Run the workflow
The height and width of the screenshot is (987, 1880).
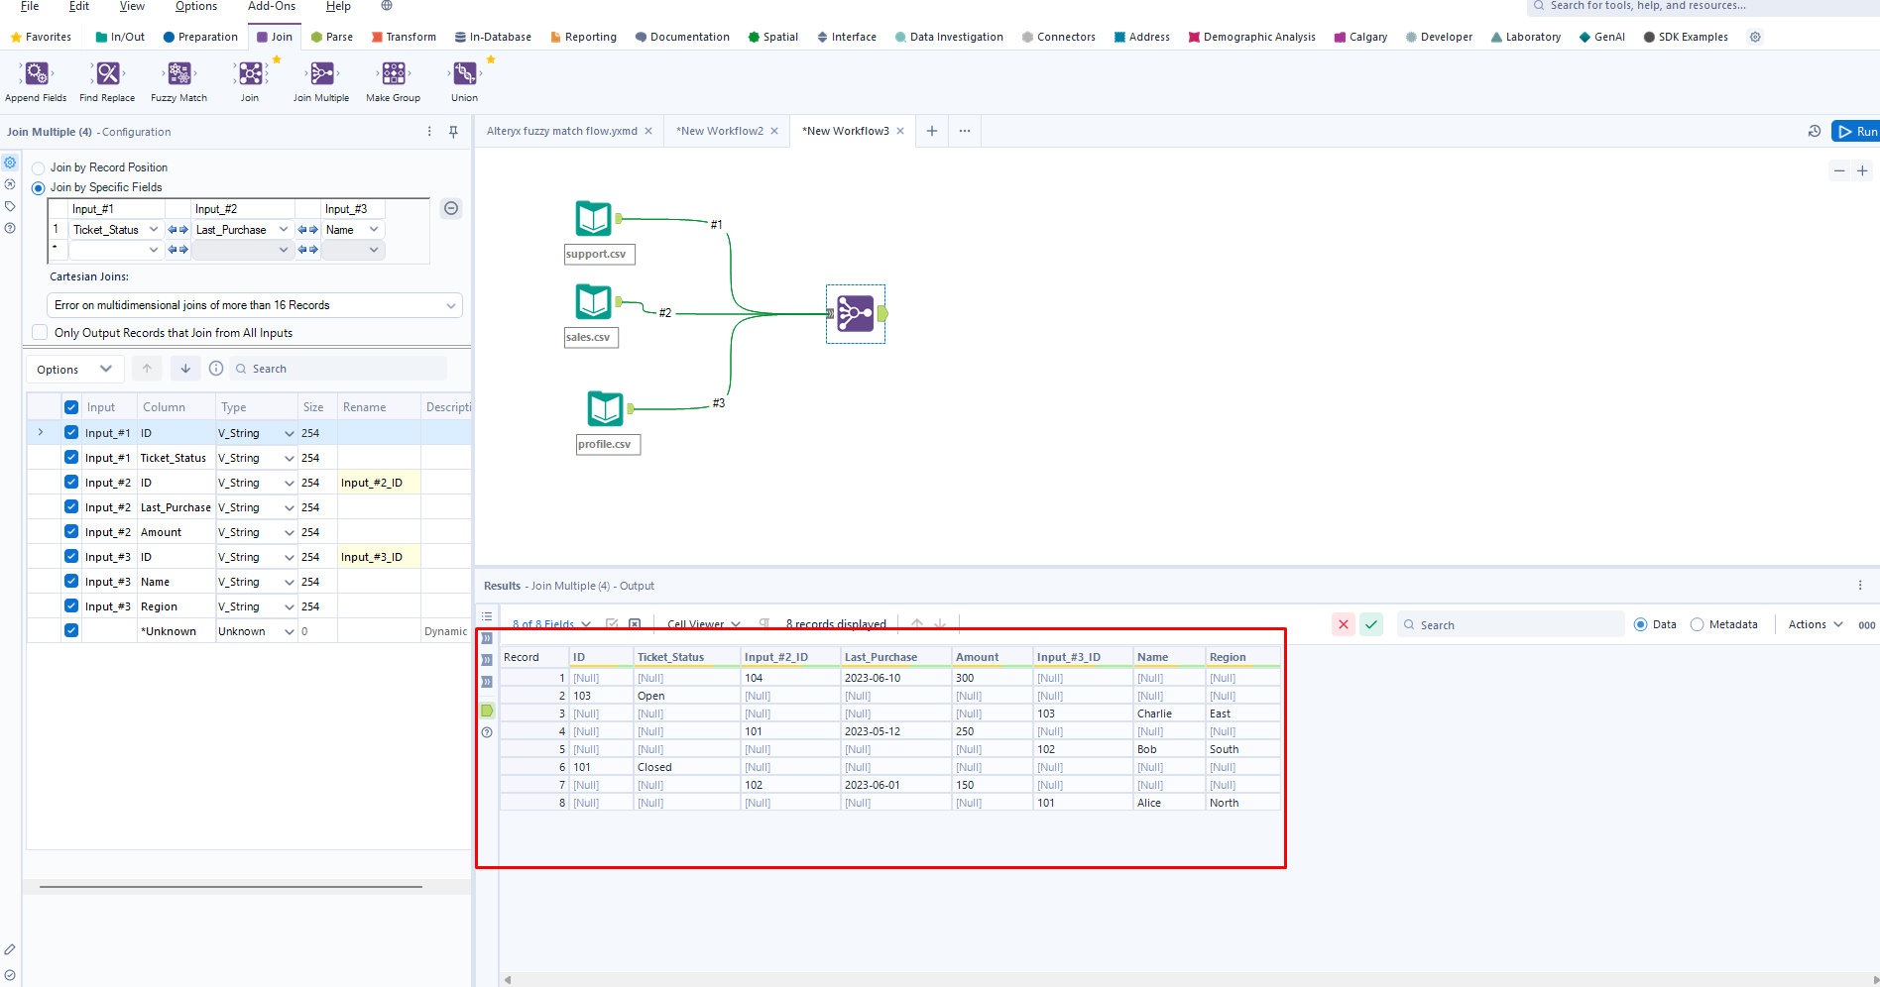coord(1856,131)
